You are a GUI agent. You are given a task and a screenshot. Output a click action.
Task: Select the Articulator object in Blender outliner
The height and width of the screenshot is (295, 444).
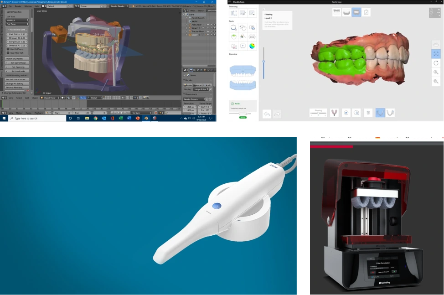(x=197, y=25)
